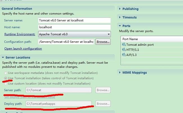This screenshot has width=183, height=113.
Task: Browse for the Server path
Action: (103, 90)
